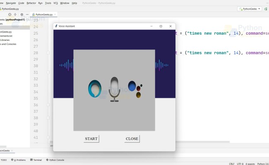Viewport: 269px width, 165px height.
Task: Click the Voice Assistant feather title icon
Action: click(56, 26)
